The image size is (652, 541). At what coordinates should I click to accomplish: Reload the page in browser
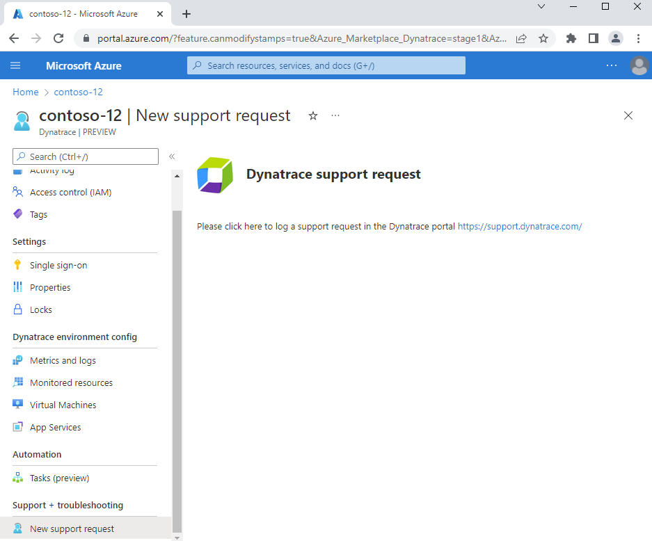click(x=58, y=39)
